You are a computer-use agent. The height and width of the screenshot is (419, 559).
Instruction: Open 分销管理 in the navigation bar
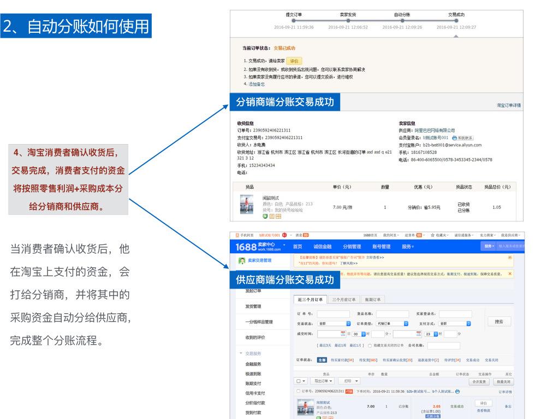point(353,246)
